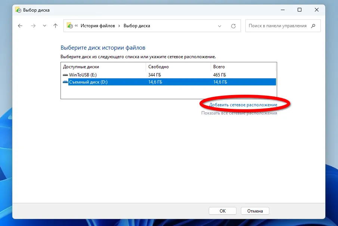Expand the breadcrumb overflow chevrons

coord(76,26)
